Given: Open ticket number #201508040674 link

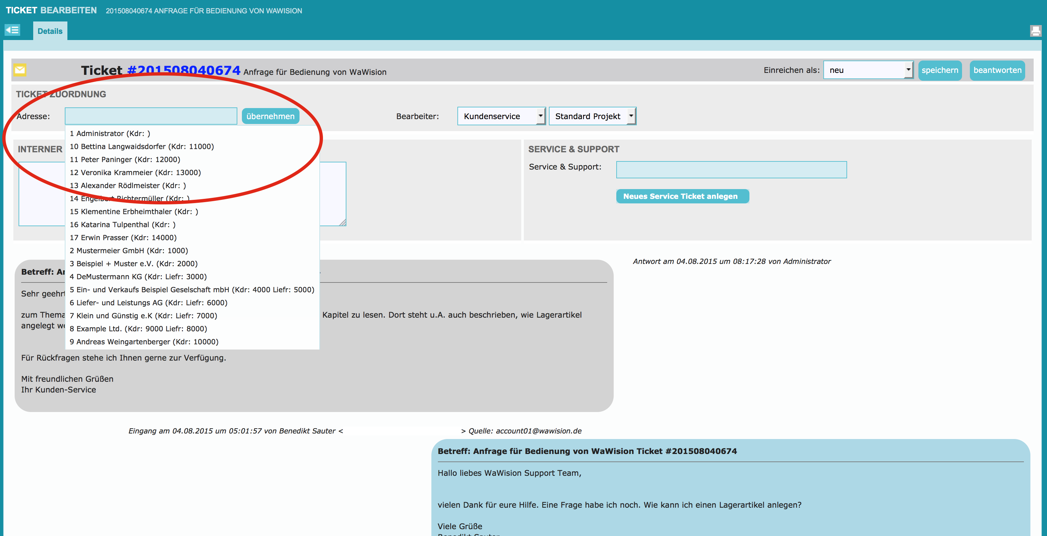Looking at the screenshot, I should point(184,70).
